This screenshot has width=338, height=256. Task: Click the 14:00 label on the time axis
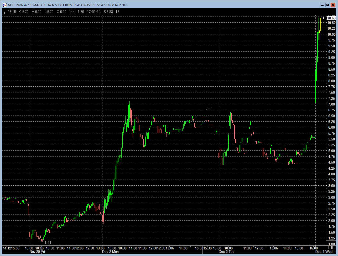[183, 248]
